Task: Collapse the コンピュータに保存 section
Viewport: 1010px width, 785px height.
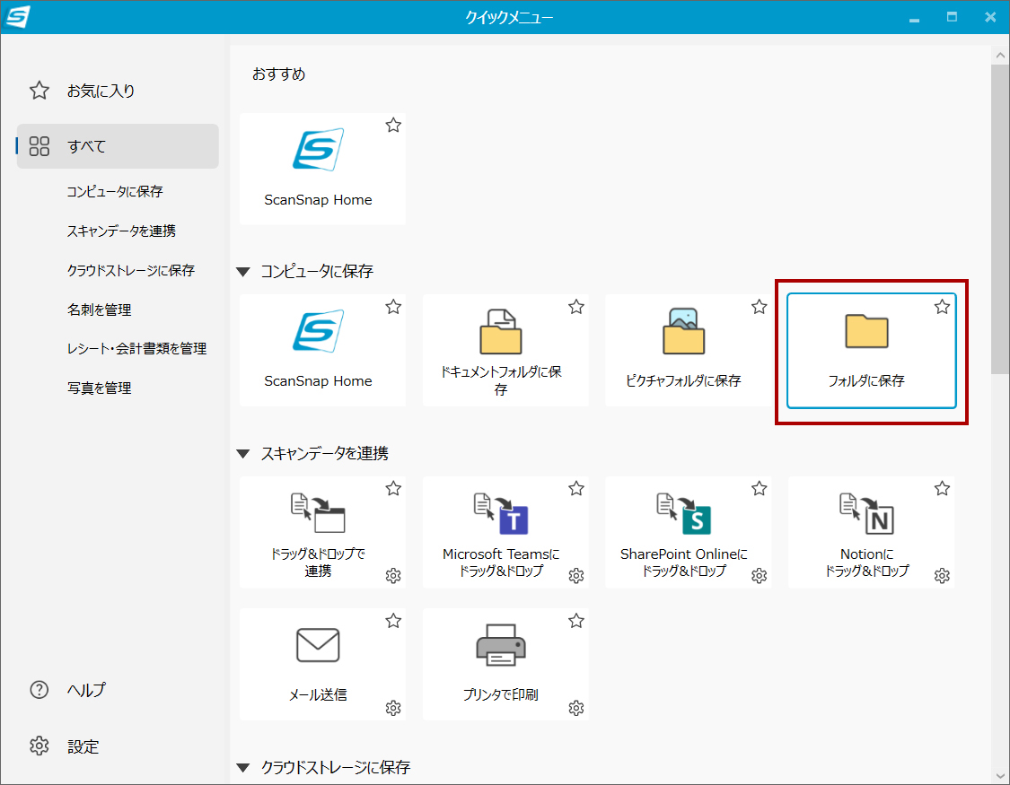Action: (242, 271)
